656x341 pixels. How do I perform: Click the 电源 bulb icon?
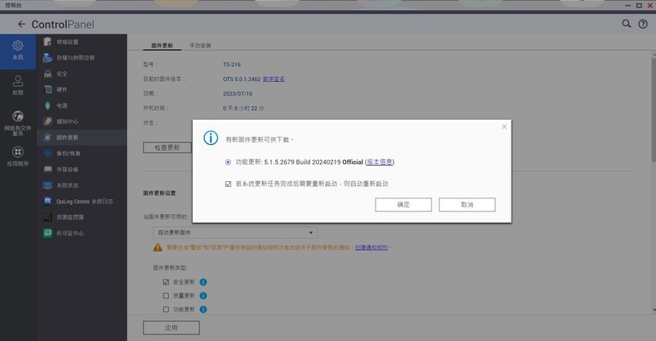48,106
